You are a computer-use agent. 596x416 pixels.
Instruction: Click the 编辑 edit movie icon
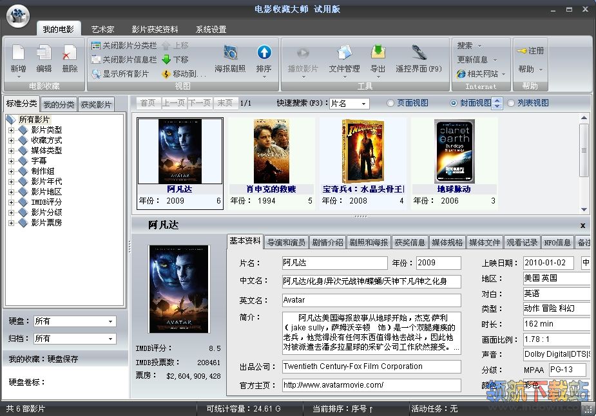pos(44,53)
